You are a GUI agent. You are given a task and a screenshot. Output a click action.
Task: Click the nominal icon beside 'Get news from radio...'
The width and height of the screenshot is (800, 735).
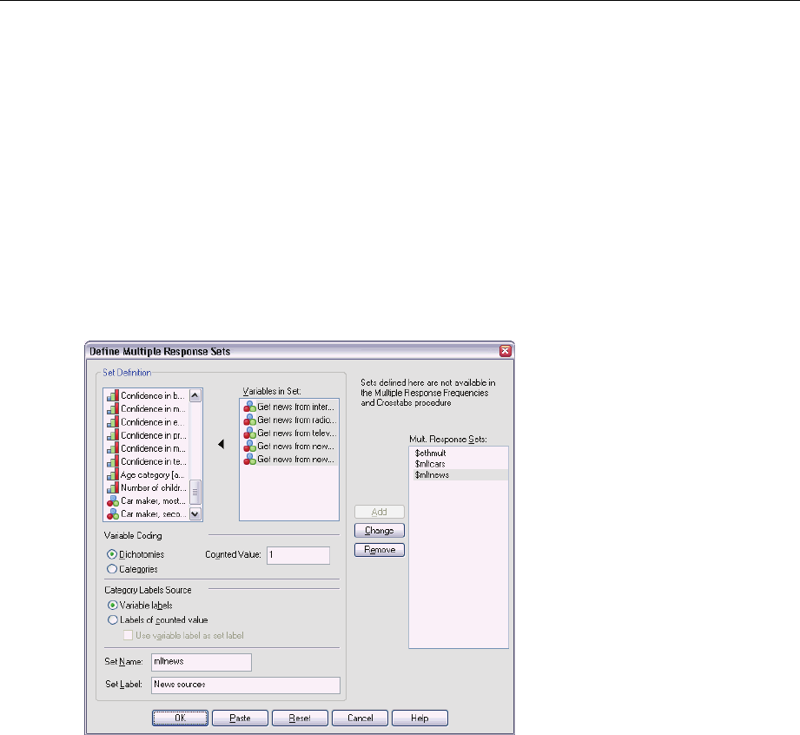point(249,420)
